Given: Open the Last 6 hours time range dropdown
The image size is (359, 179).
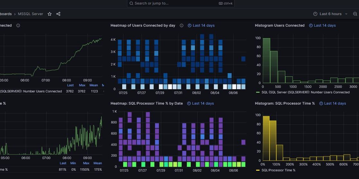Looking at the screenshot, I should point(331,14).
